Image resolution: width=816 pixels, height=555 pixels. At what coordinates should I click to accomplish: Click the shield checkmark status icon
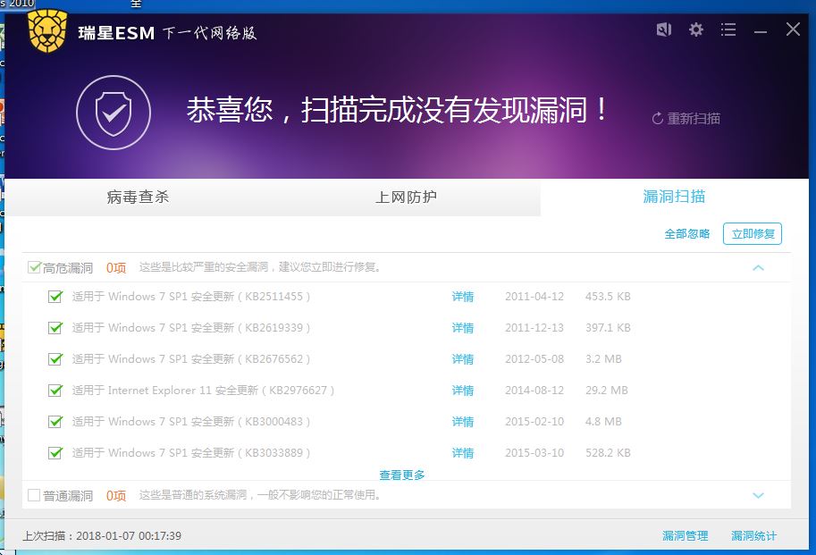114,113
